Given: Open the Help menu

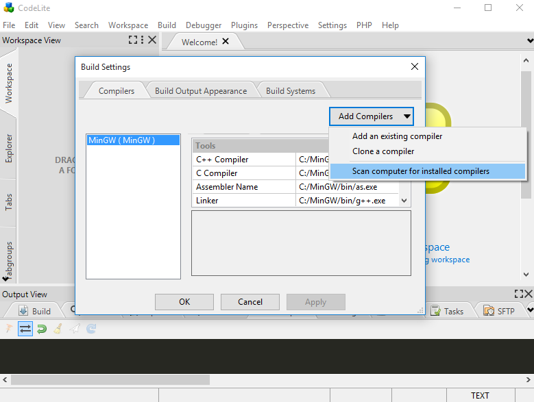Looking at the screenshot, I should coord(390,25).
